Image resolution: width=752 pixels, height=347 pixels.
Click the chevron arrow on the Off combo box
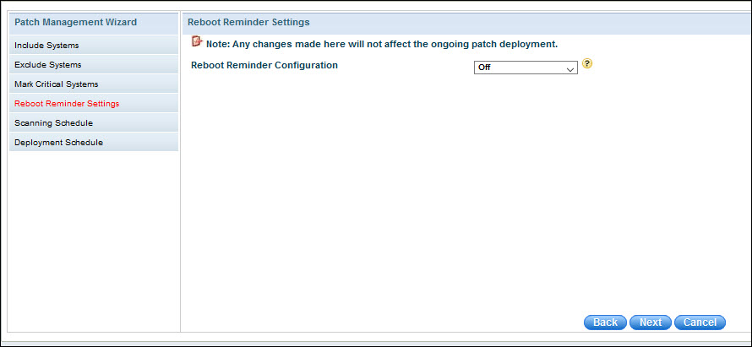[569, 68]
